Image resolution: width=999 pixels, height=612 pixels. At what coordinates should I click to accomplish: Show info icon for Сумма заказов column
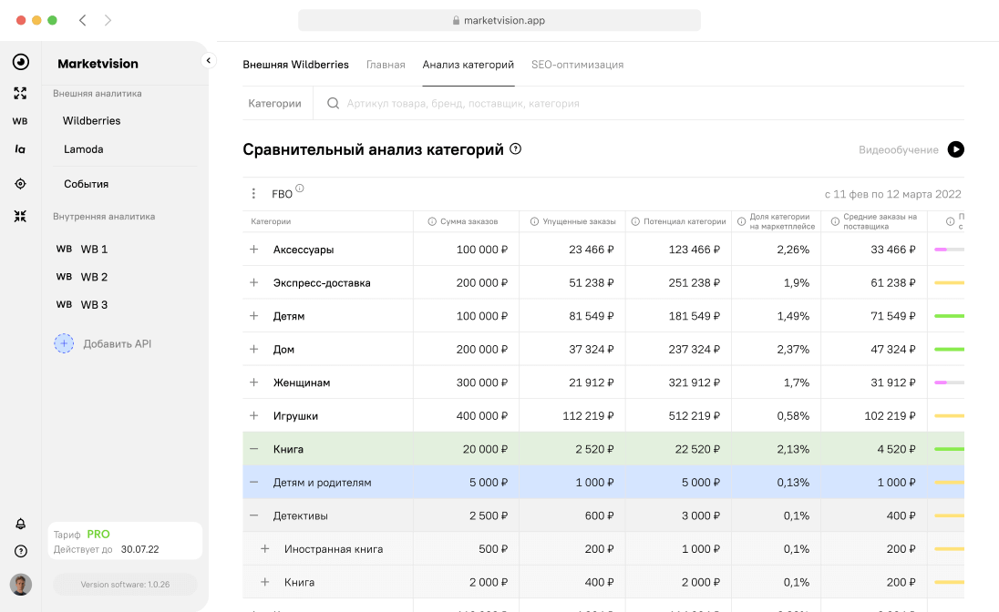coord(432,221)
